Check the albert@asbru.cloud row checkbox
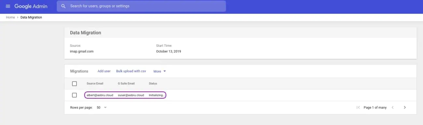The height and width of the screenshot is (125, 423). (74, 95)
